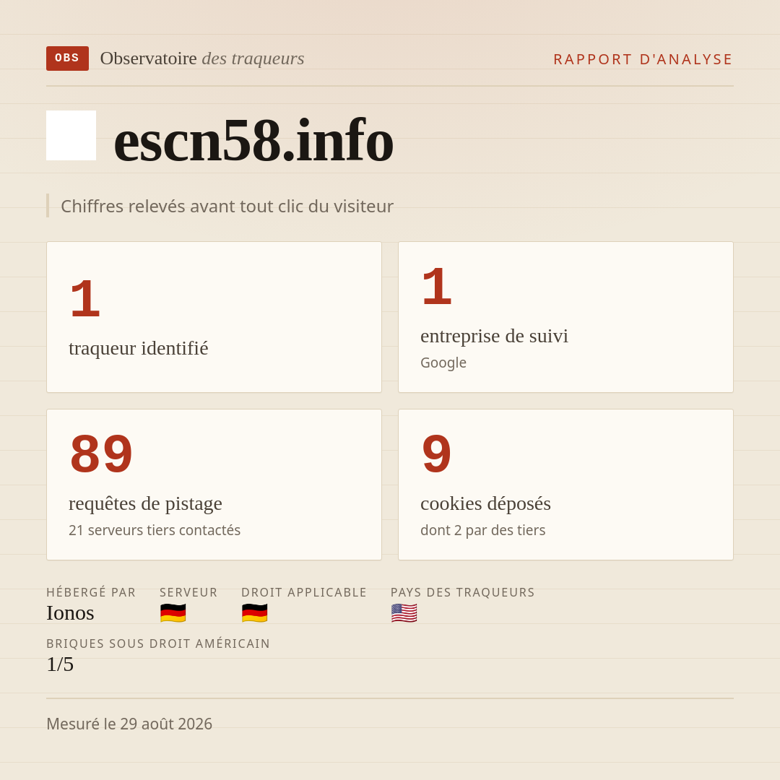Click 'Mesuré le 29 août 2026' date
The height and width of the screenshot is (780, 780).
click(x=129, y=724)
